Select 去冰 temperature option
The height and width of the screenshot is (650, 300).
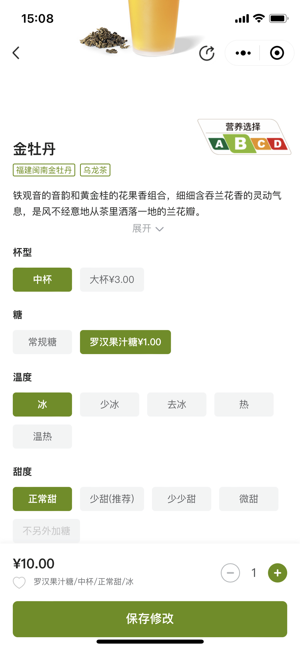177,405
